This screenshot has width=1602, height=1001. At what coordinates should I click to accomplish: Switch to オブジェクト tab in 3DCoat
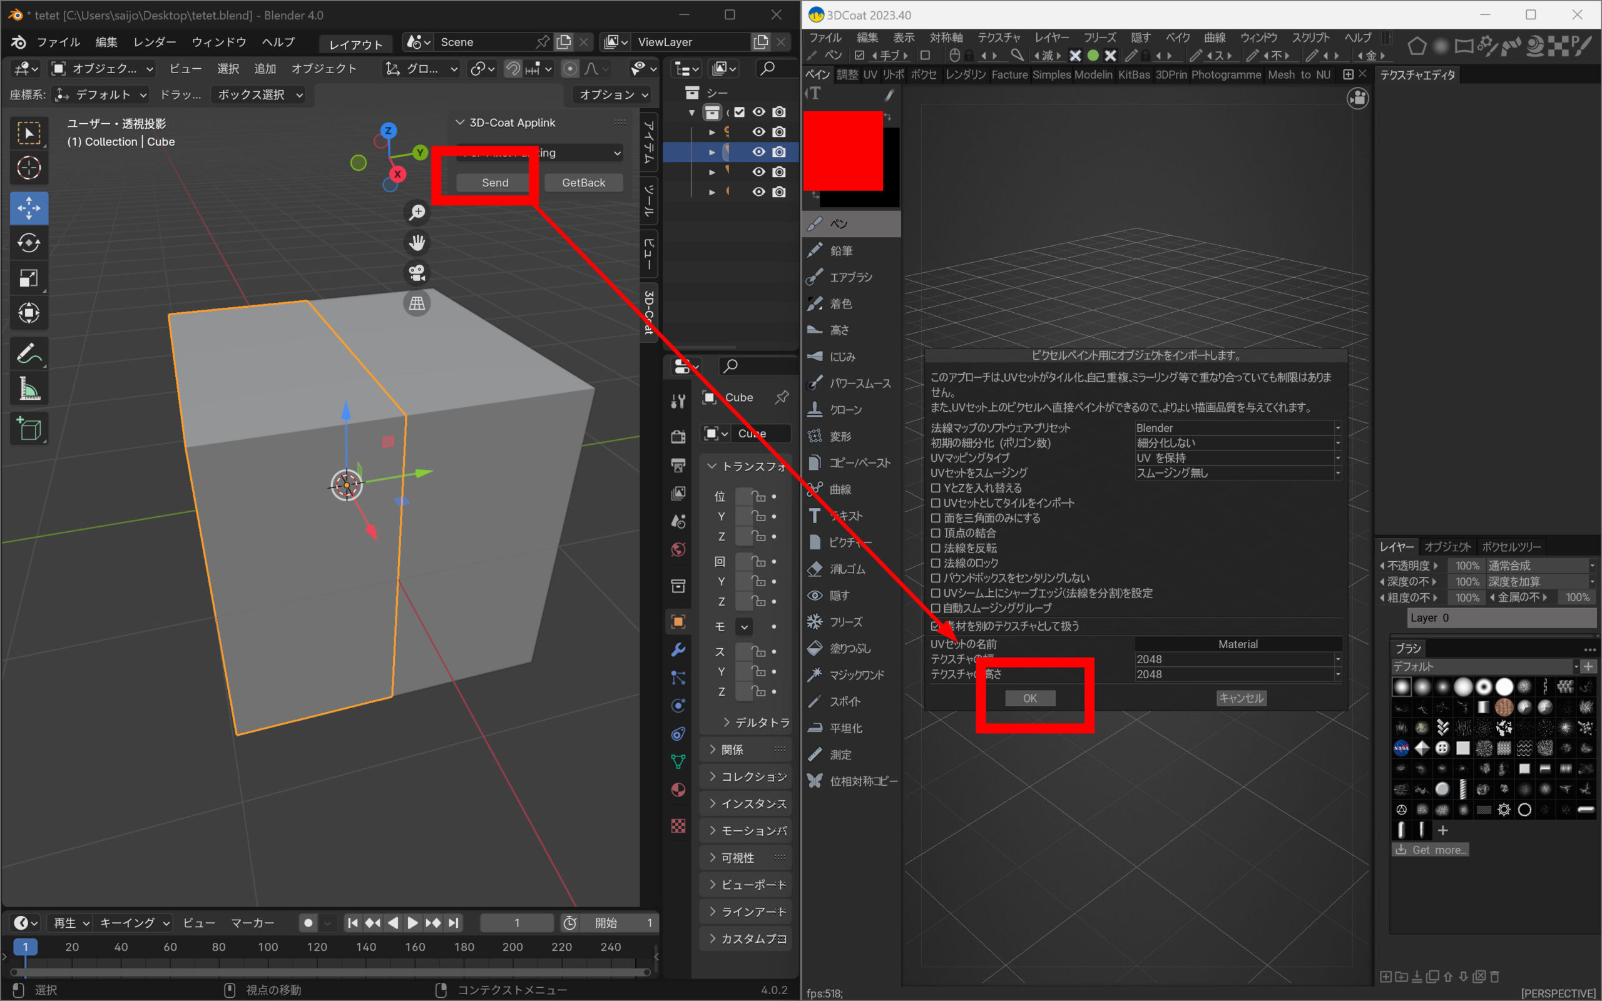pyautogui.click(x=1447, y=547)
